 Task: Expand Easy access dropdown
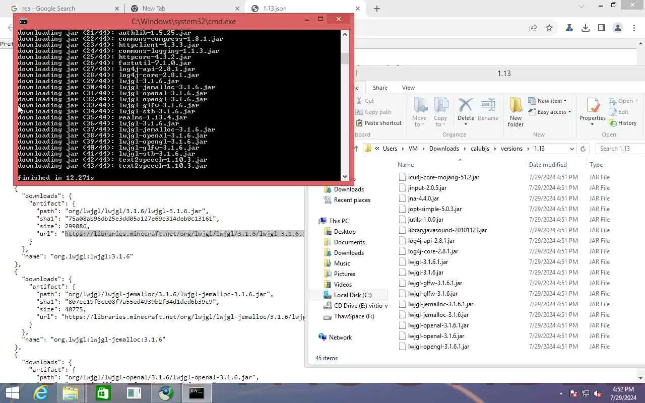pos(550,112)
